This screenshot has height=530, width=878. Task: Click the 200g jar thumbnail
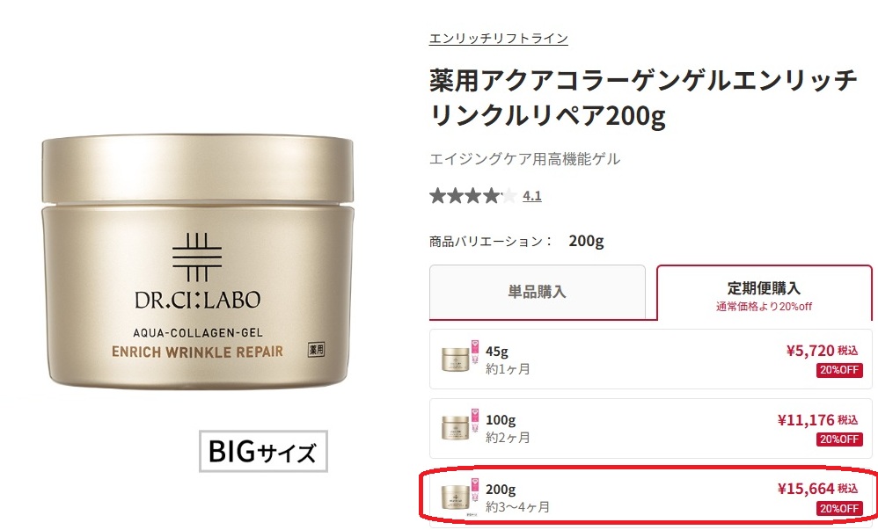[455, 497]
